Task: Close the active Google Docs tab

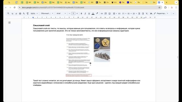Action: click(x=162, y=2)
